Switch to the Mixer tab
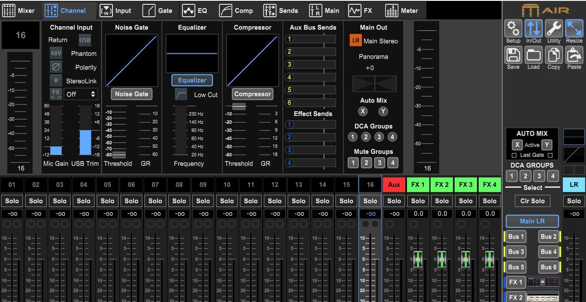The width and height of the screenshot is (586, 302). click(x=19, y=10)
